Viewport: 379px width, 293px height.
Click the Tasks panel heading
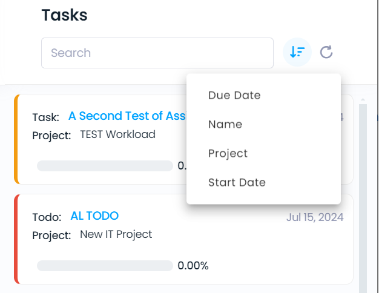tap(64, 15)
